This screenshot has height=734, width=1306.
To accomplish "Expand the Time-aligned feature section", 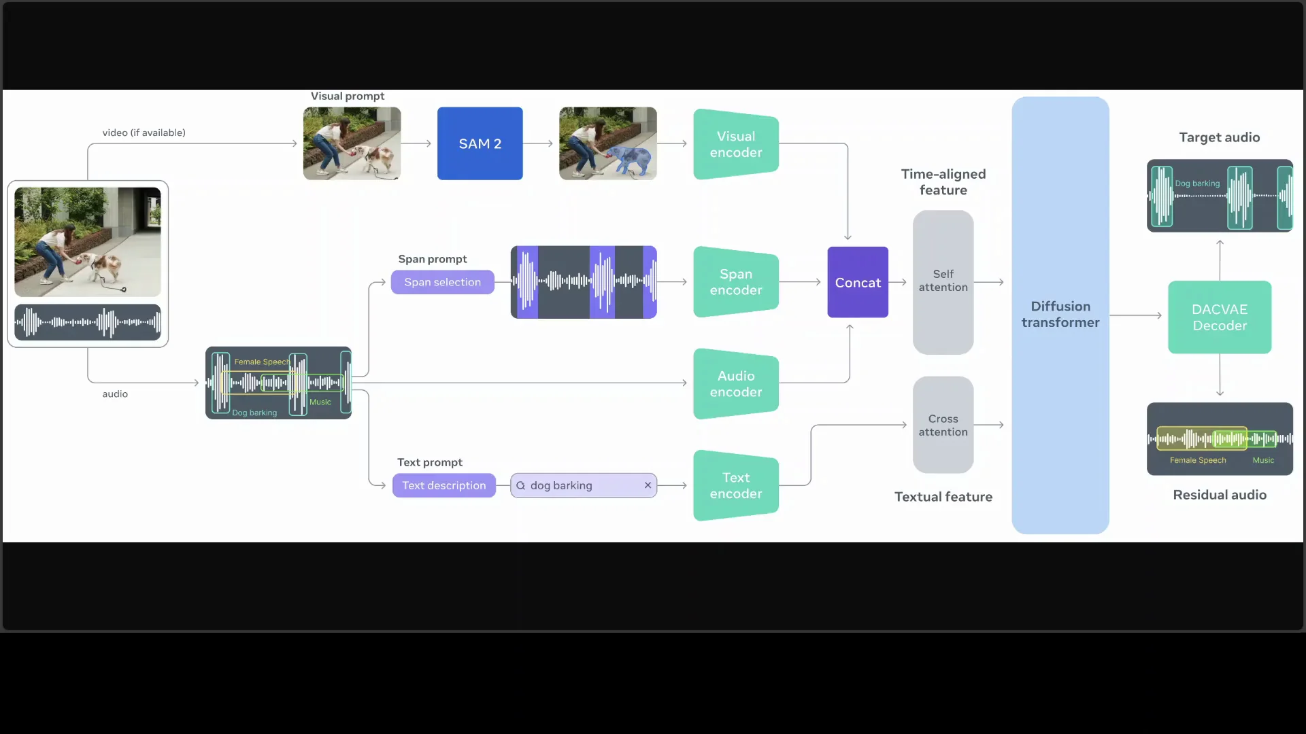I will (943, 182).
